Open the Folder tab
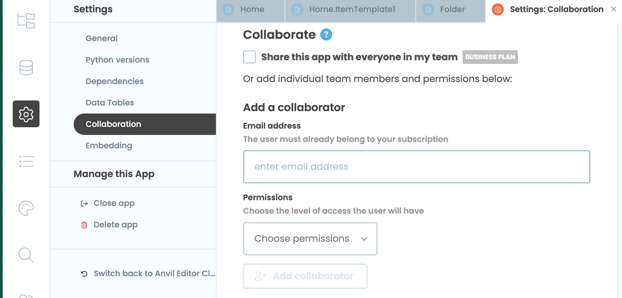This screenshot has height=298, width=622. point(452,9)
